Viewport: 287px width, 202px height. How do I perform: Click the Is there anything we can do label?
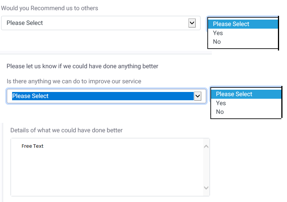(74, 81)
